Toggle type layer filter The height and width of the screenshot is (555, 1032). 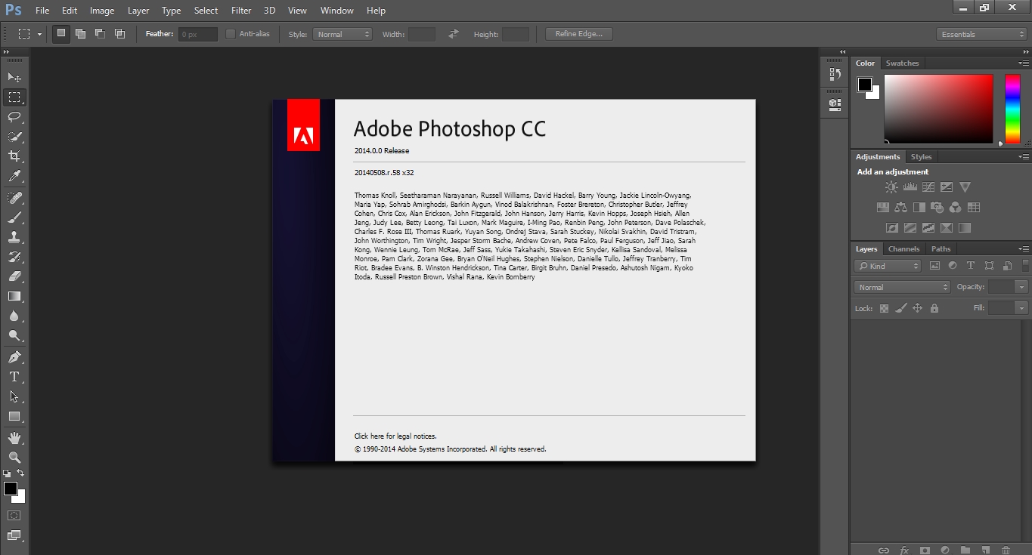click(971, 266)
